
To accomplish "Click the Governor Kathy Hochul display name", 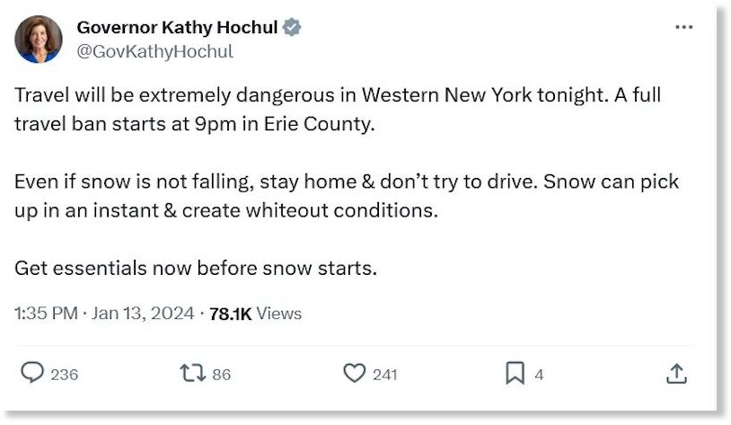I will click(x=177, y=28).
